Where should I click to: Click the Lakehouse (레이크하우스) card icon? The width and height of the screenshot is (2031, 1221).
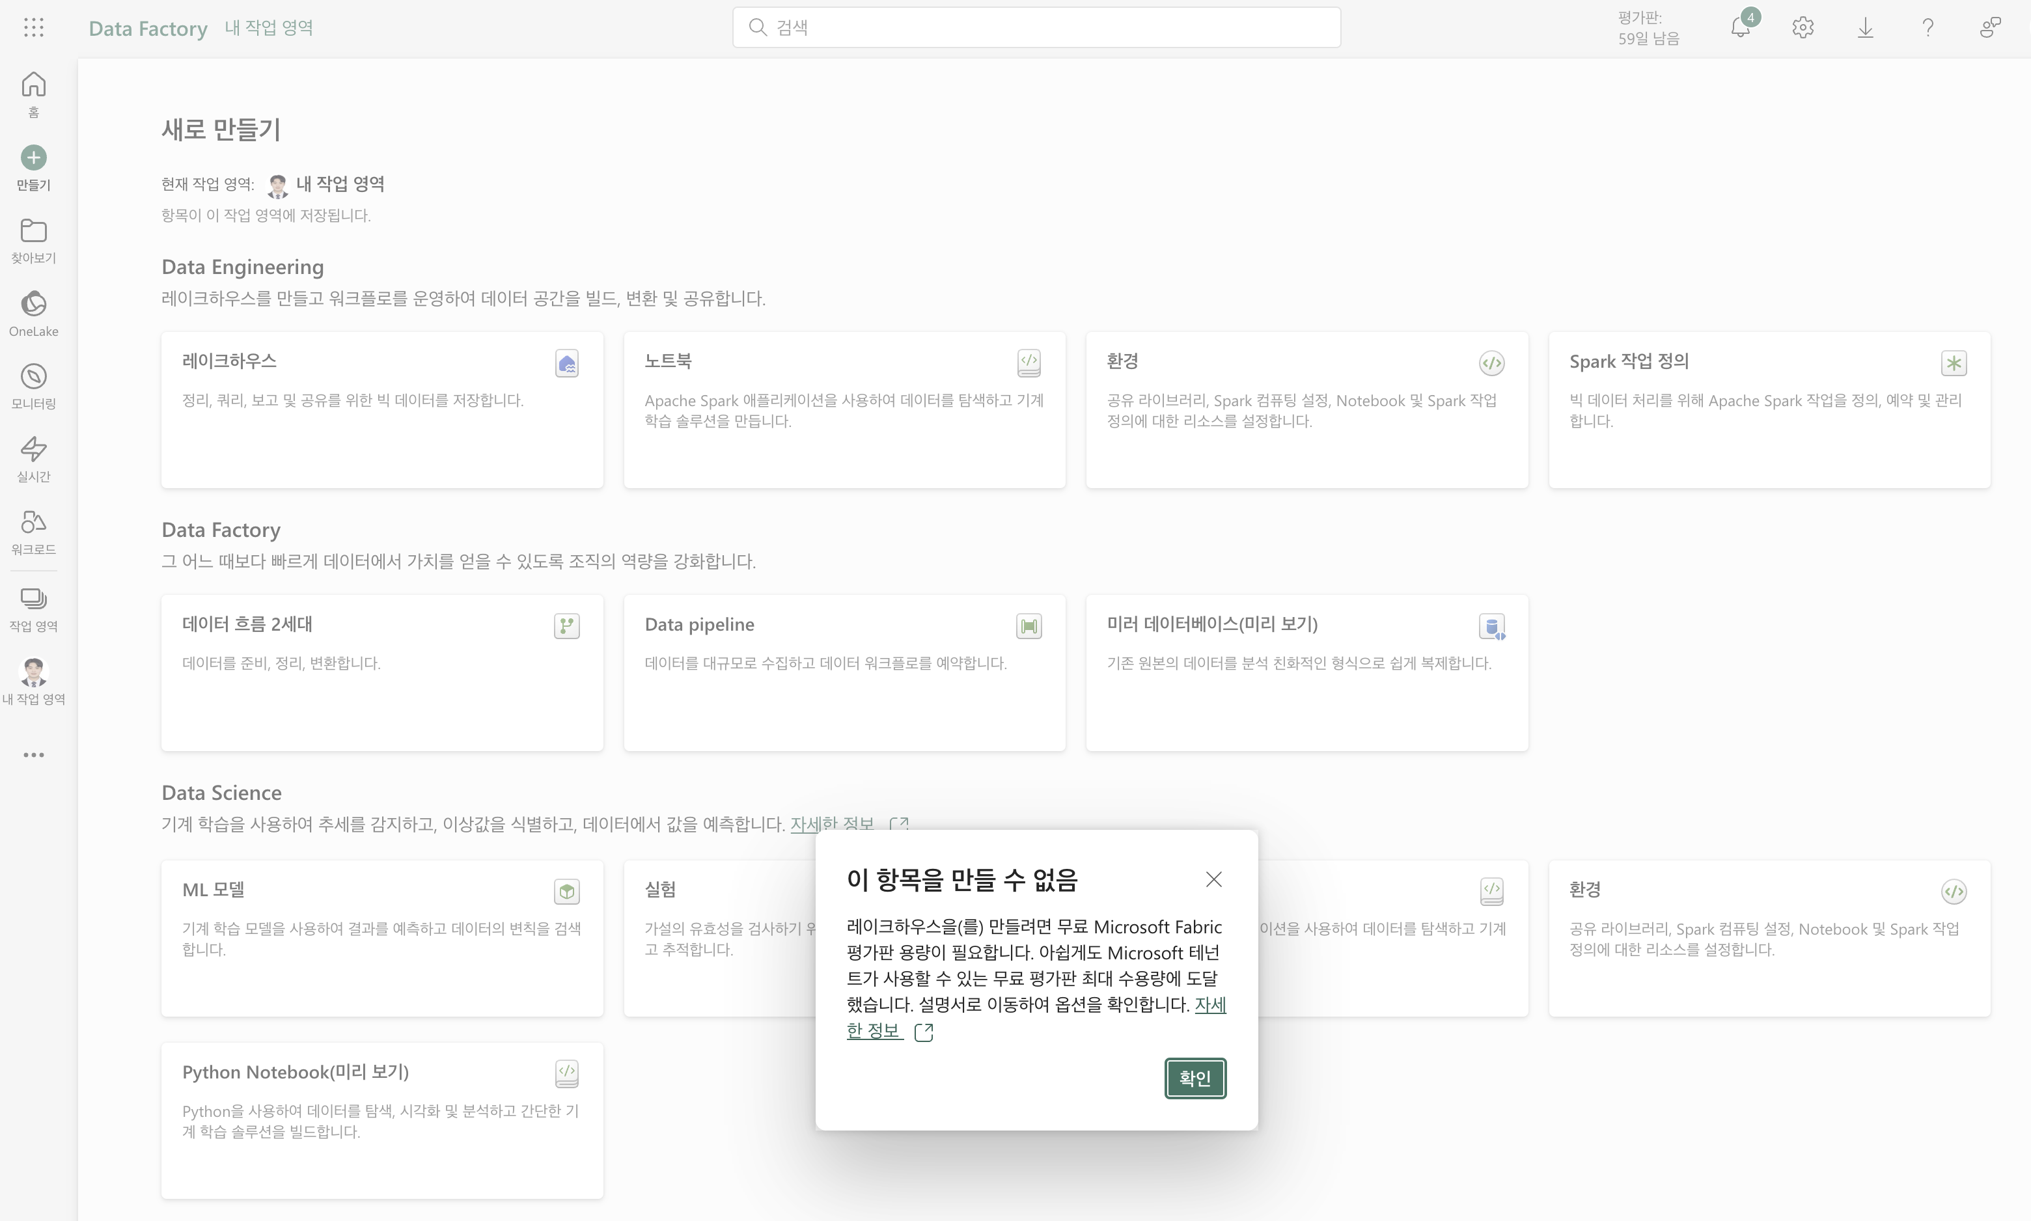pos(567,363)
